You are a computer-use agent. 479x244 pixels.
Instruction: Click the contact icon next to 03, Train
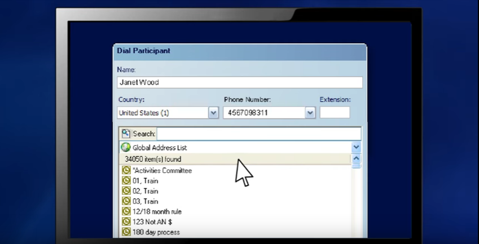[126, 201]
